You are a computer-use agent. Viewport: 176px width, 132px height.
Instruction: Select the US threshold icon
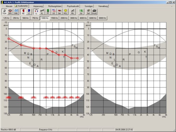[54, 12]
